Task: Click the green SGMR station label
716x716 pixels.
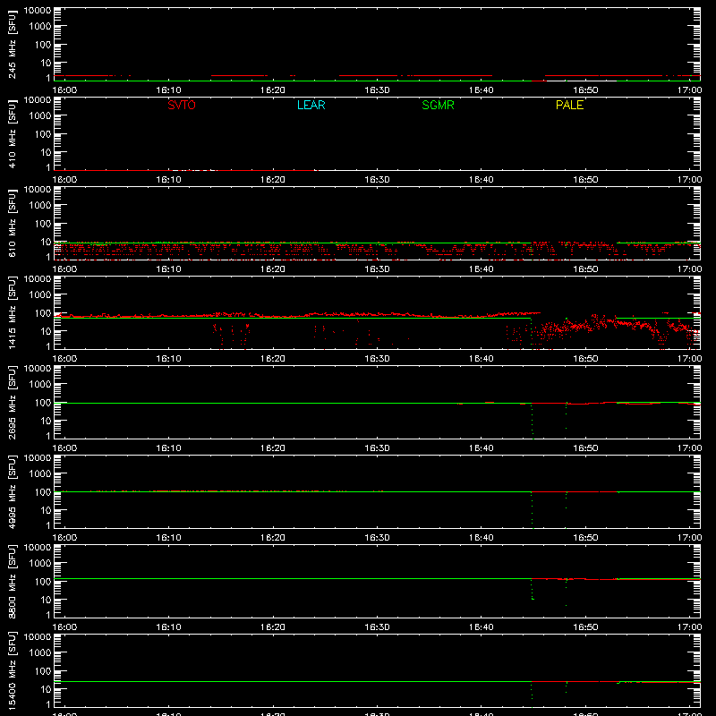Action: 438,105
